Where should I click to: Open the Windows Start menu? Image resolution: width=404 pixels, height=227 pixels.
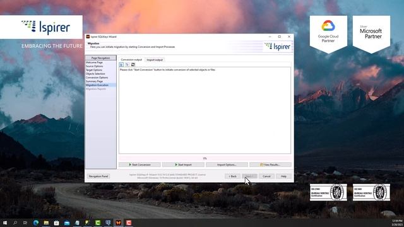coord(5,223)
